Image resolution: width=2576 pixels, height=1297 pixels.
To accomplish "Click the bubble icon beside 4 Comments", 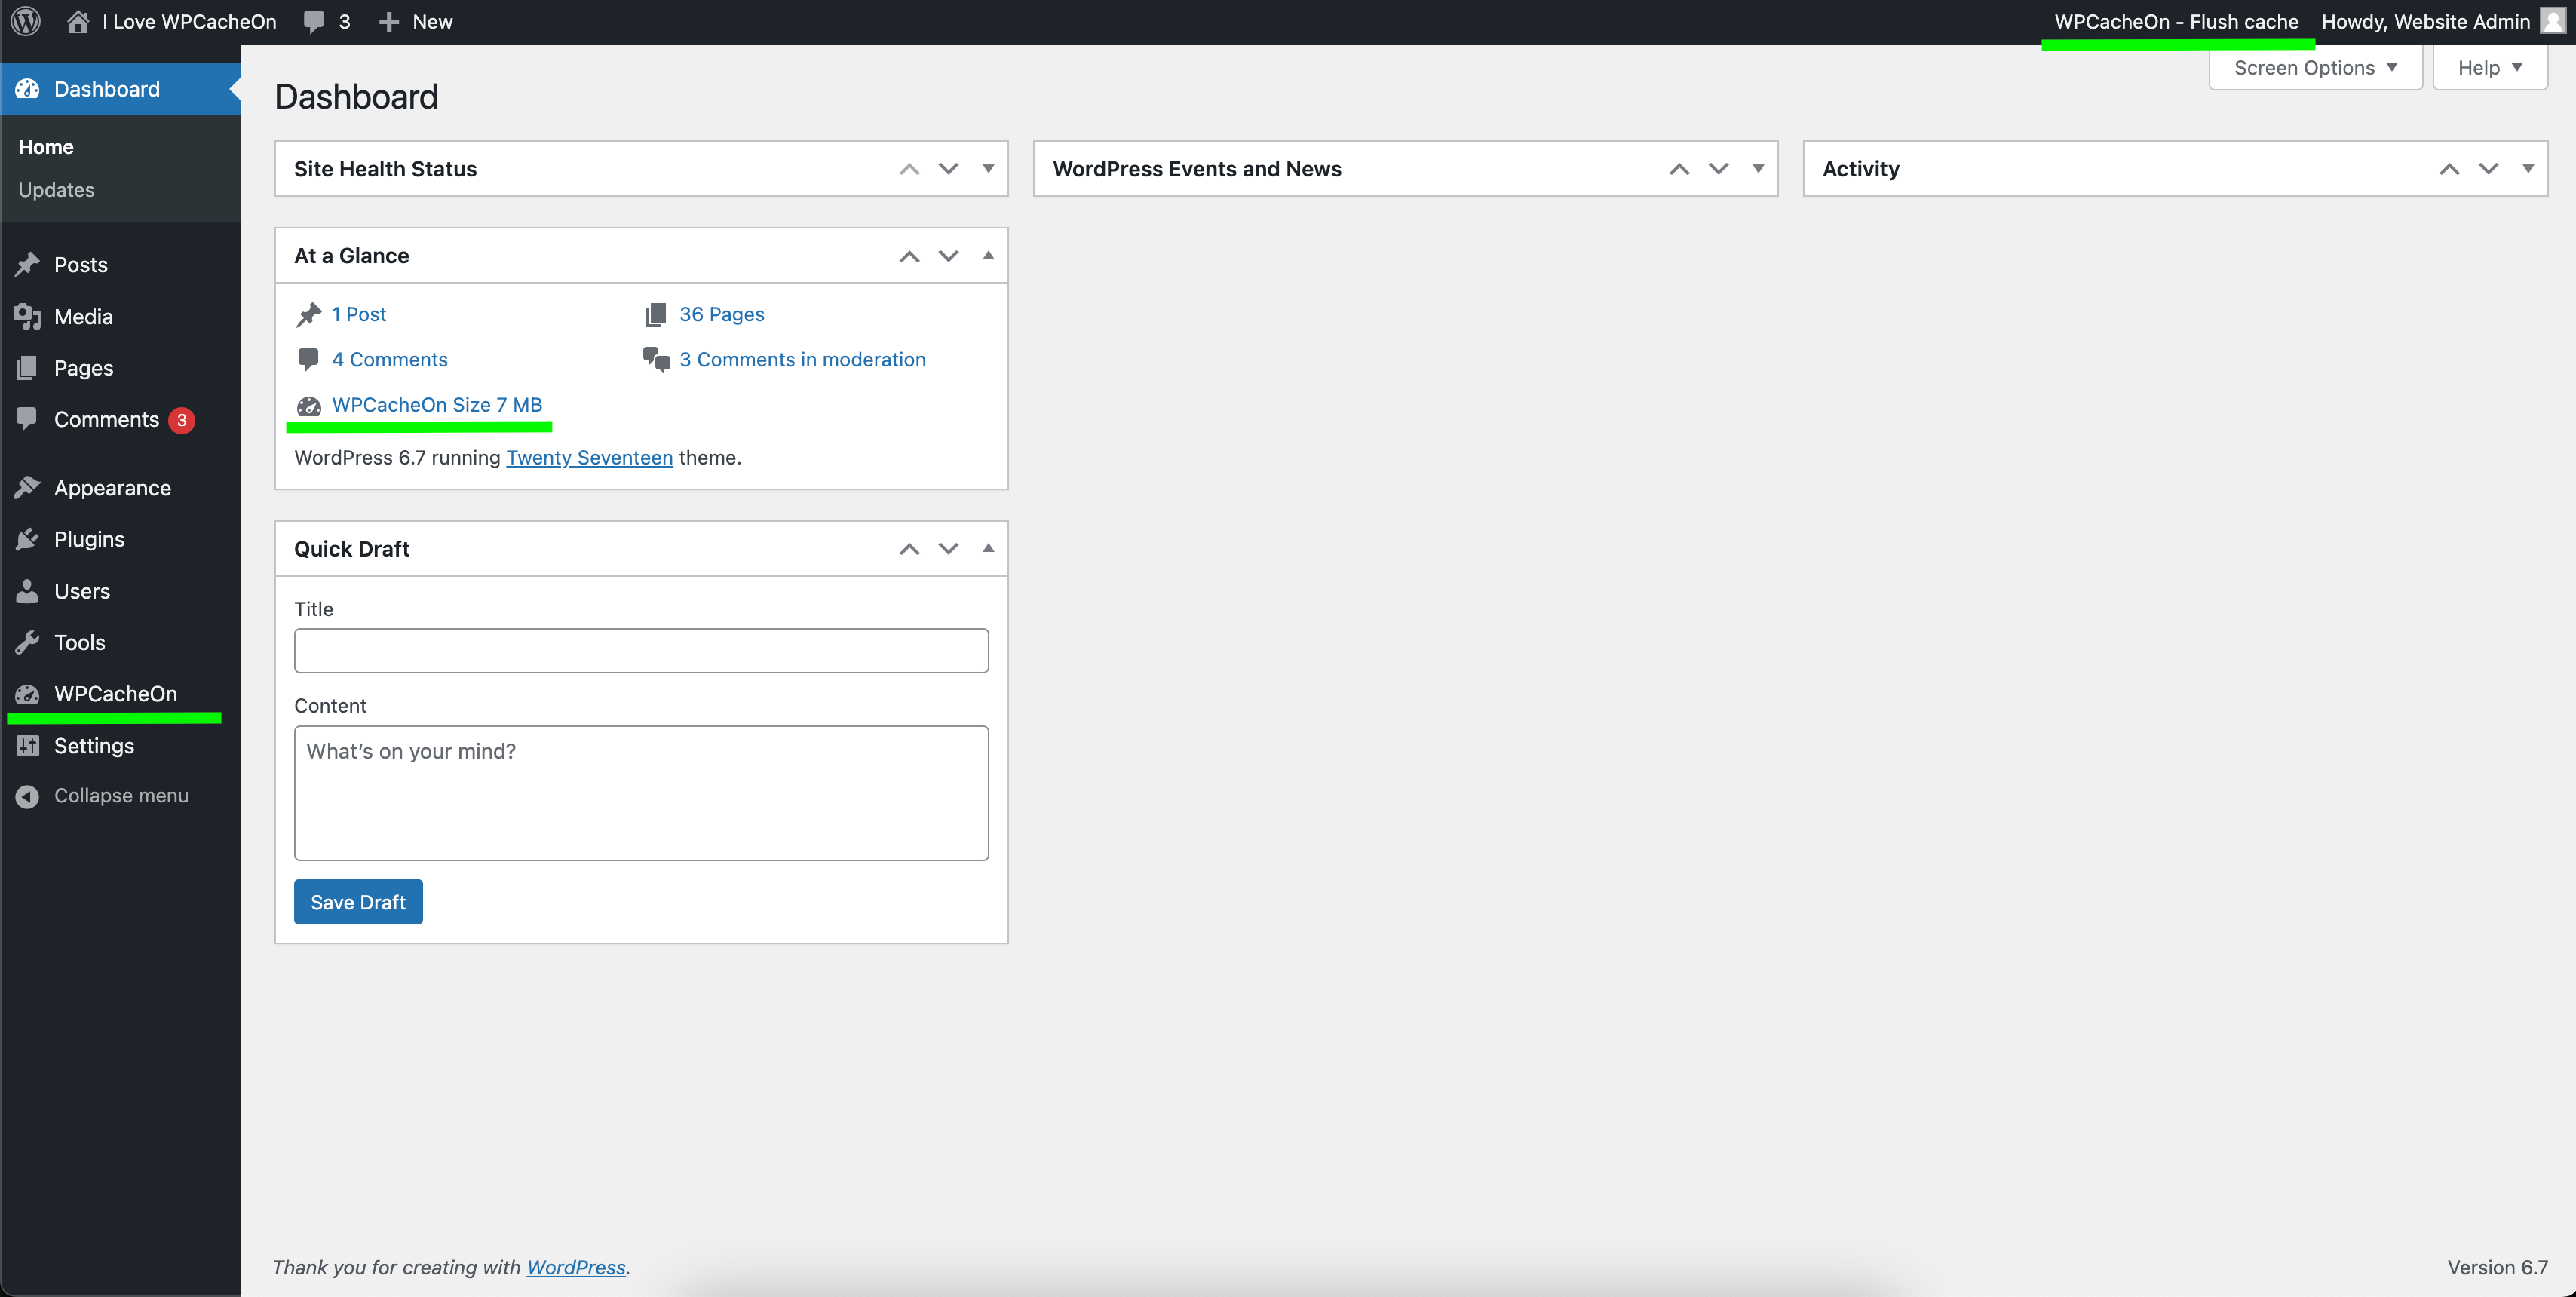I will (x=308, y=359).
